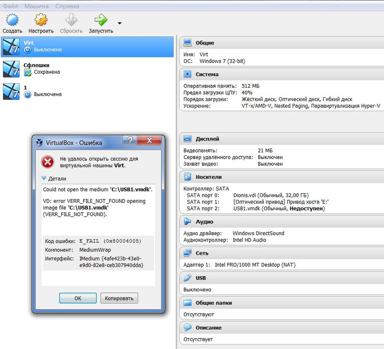Select the Сфлешки virtual machine
This screenshot has height=349, width=384.
87,69
